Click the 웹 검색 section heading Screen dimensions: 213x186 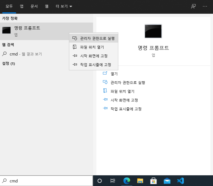pyautogui.click(x=8, y=45)
